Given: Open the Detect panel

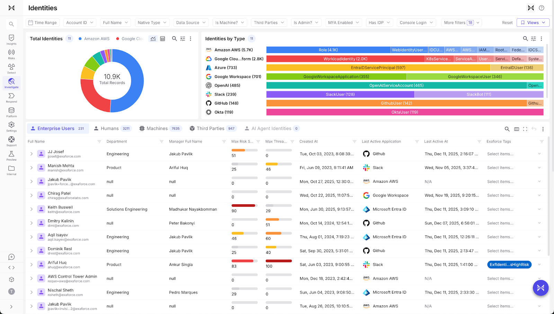Looking at the screenshot, I should coord(11,68).
